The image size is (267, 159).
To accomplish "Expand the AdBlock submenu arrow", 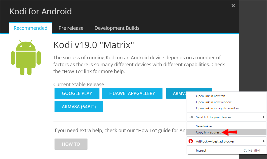I will [x=264, y=141].
